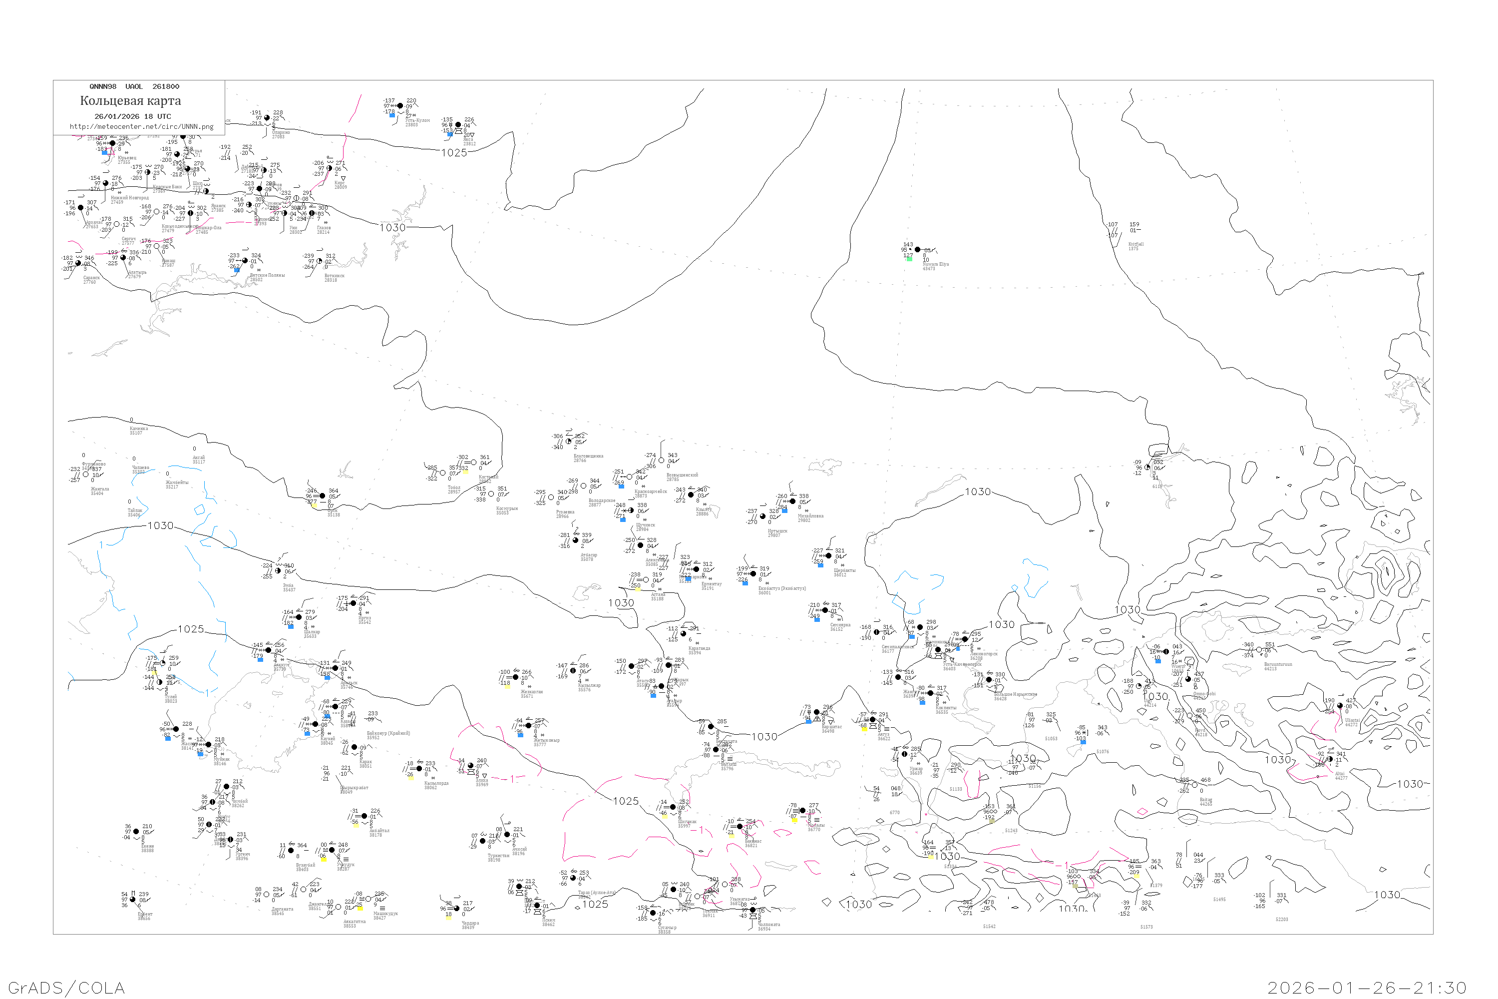Click the filled station circle at Екибастуз

(753, 574)
